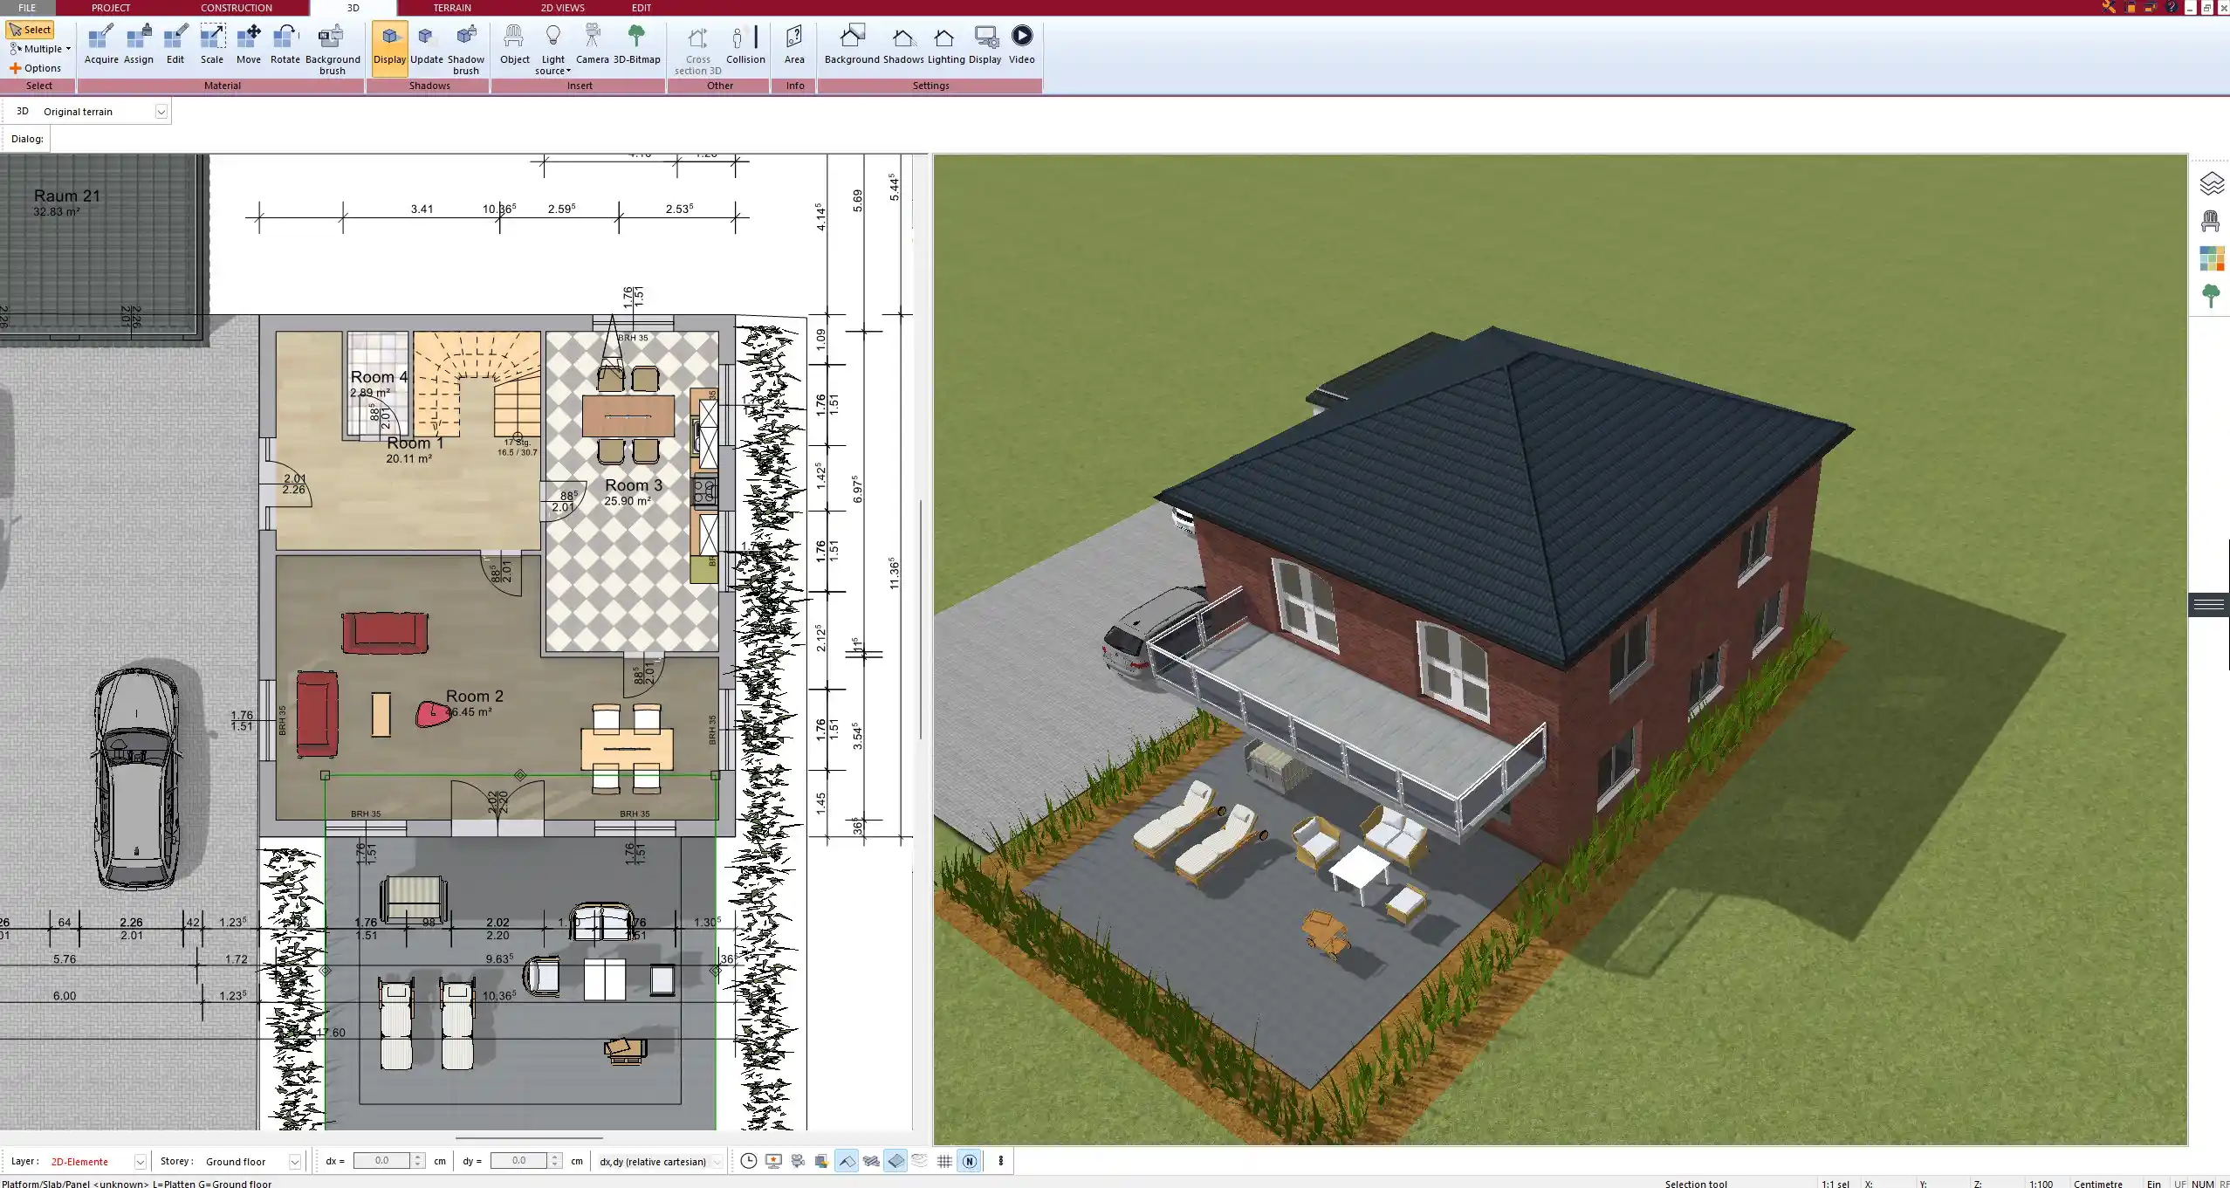Increase dy value with stepper arrow
This screenshot has height=1188, width=2230.
click(x=555, y=1157)
